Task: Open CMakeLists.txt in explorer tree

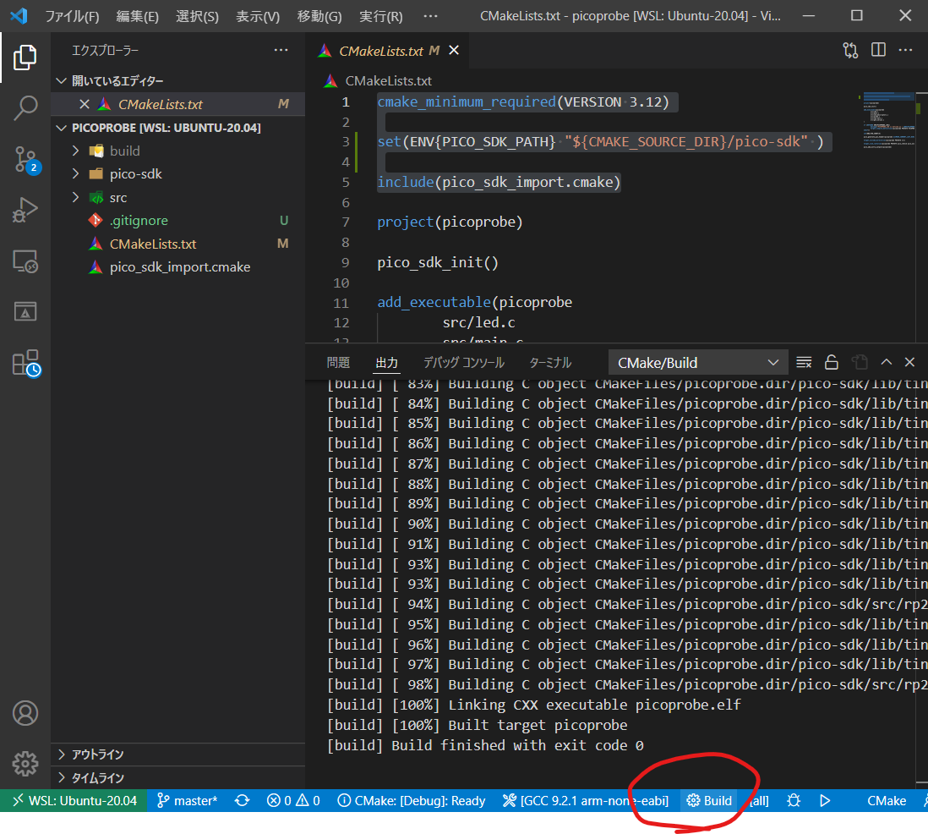Action: tap(177, 244)
